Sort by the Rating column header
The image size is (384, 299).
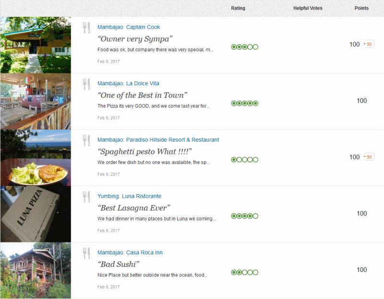238,8
